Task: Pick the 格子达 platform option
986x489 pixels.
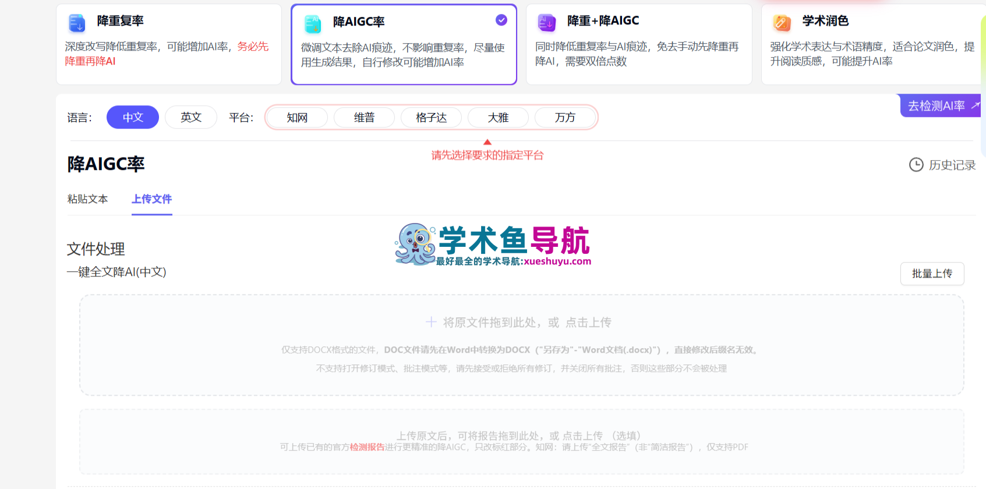Action: [x=431, y=118]
